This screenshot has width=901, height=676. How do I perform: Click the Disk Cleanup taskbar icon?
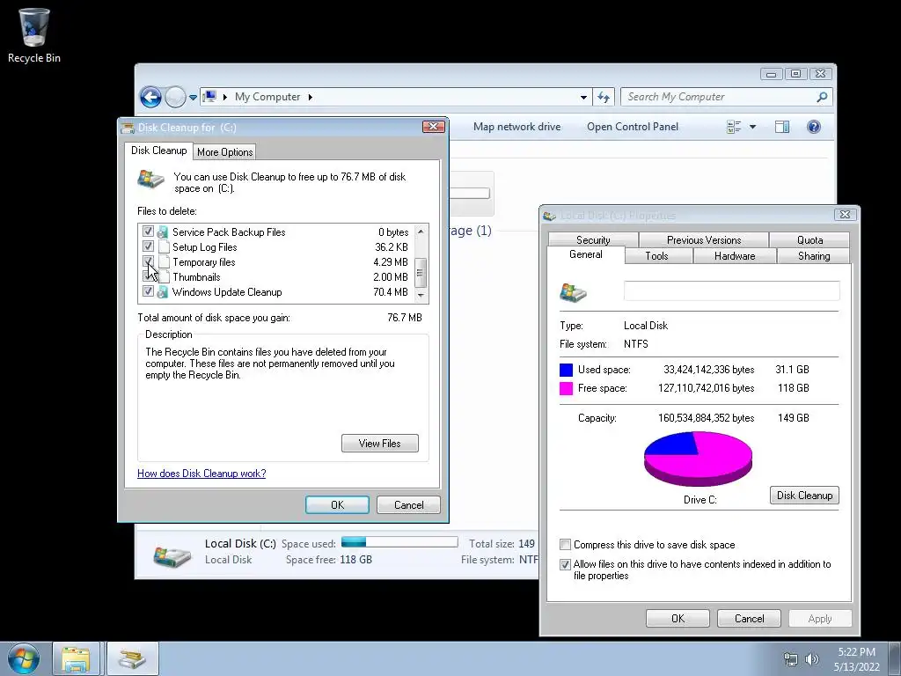coord(132,658)
